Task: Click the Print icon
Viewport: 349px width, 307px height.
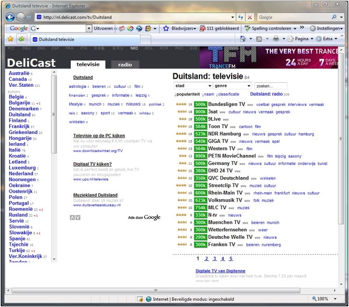Action: [x=276, y=39]
